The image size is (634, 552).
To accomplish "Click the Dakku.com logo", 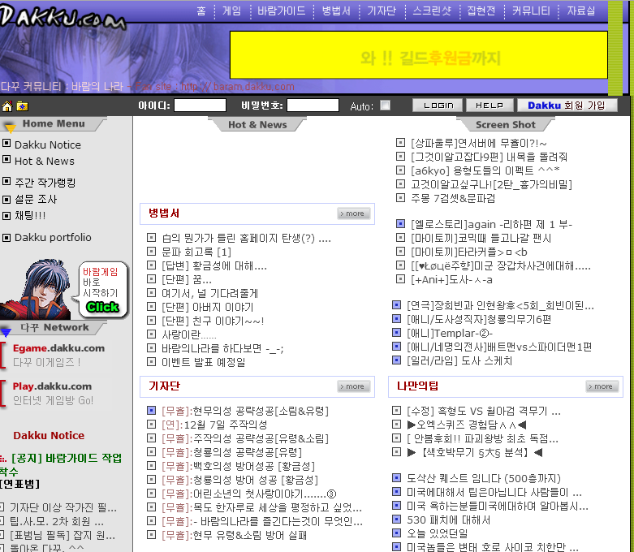I will 63,17.
